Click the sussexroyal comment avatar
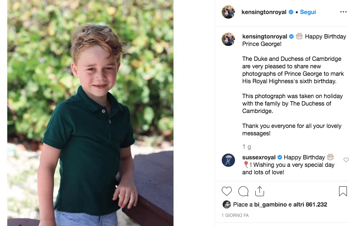The height and width of the screenshot is (226, 349). coord(228,160)
